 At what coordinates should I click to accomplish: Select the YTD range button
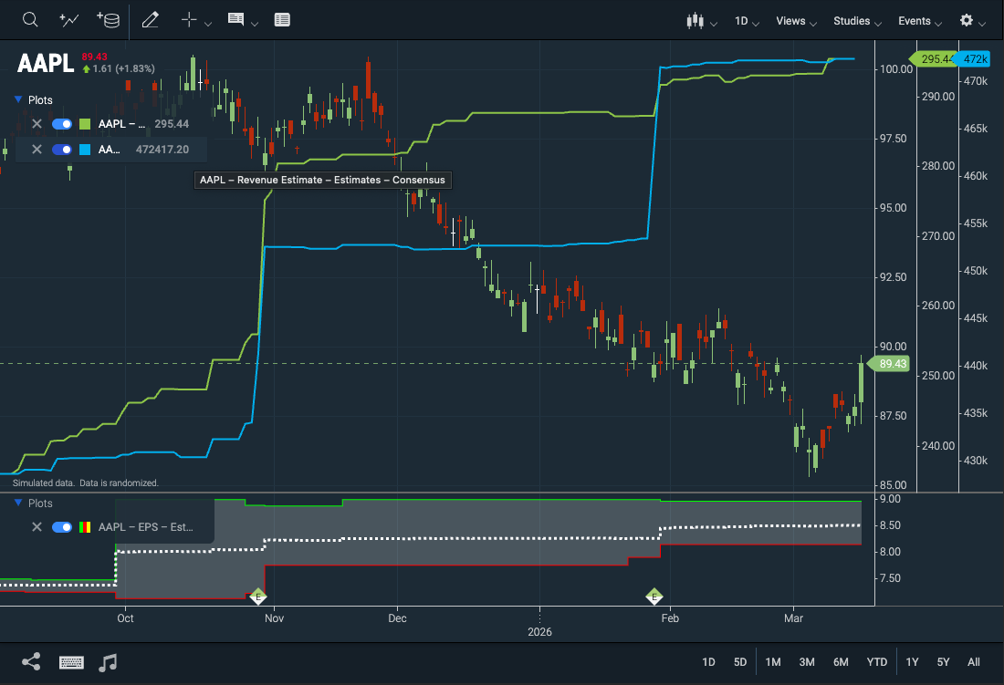point(877,662)
